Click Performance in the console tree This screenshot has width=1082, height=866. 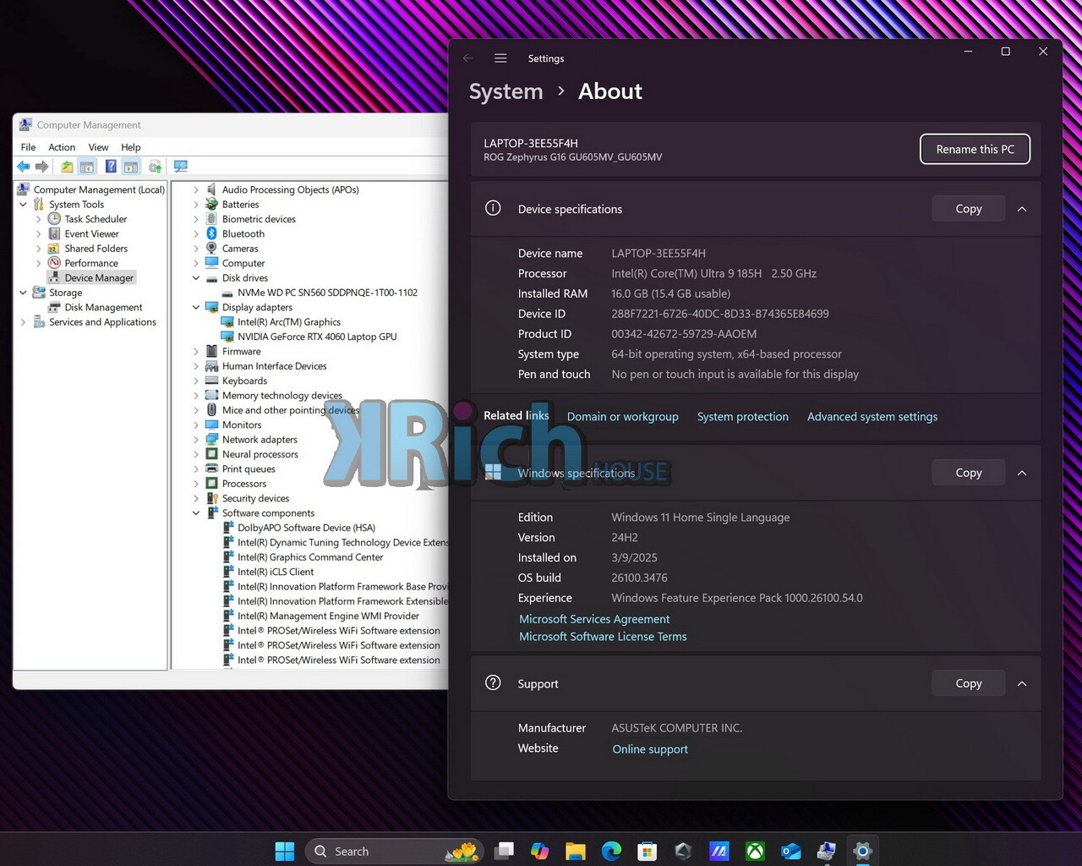91,263
